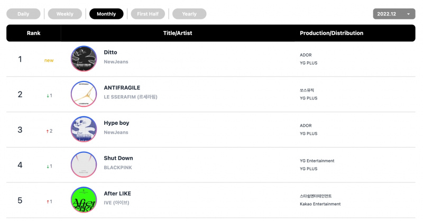Switch to the Daily chart tab
Image resolution: width=423 pixels, height=221 pixels.
point(23,14)
